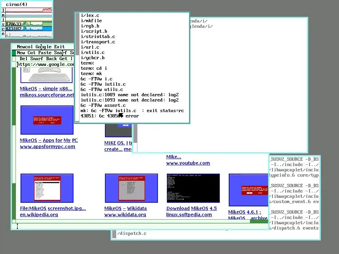The height and width of the screenshot is (254, 339).
Task: Click the 'c' context graph showing 123187
Action: [x=28, y=29]
